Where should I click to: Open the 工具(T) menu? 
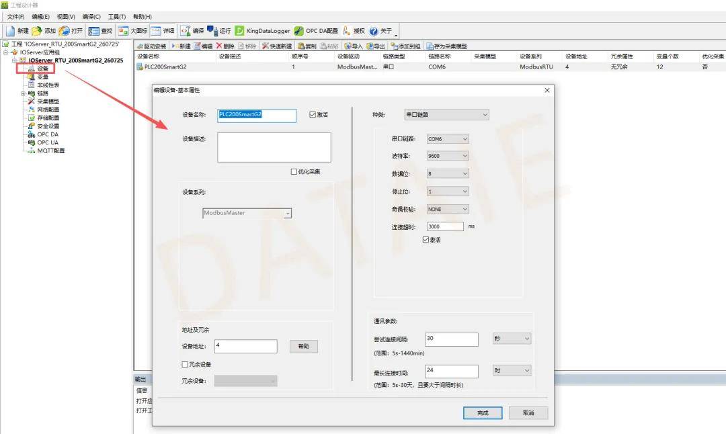pyautogui.click(x=117, y=17)
